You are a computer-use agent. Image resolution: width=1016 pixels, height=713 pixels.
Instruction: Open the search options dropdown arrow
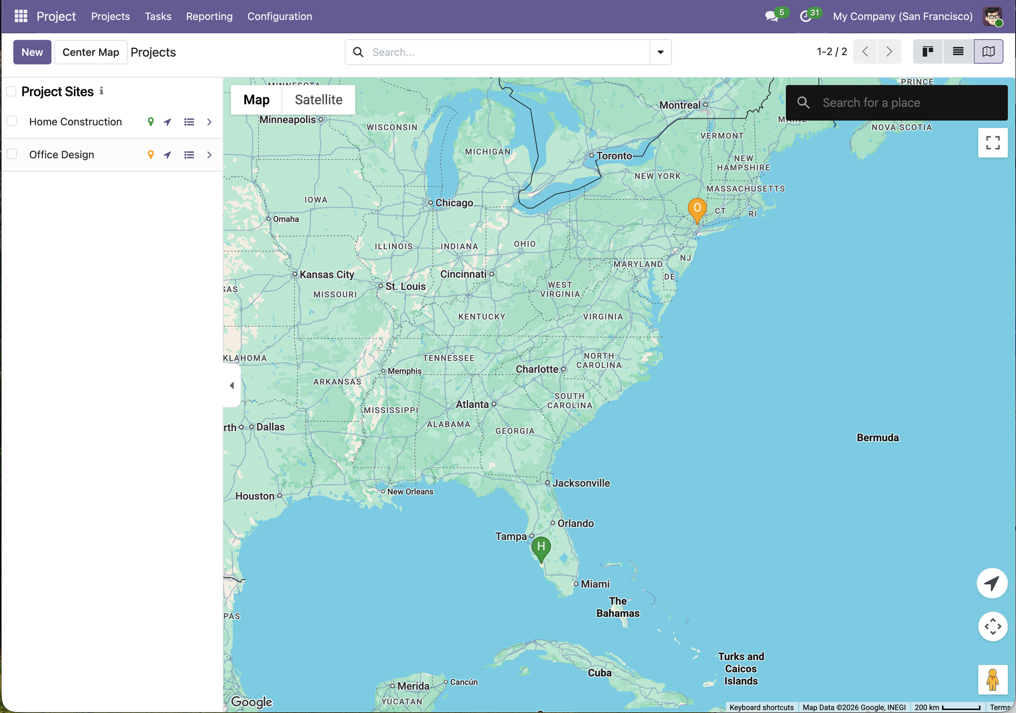pos(660,52)
